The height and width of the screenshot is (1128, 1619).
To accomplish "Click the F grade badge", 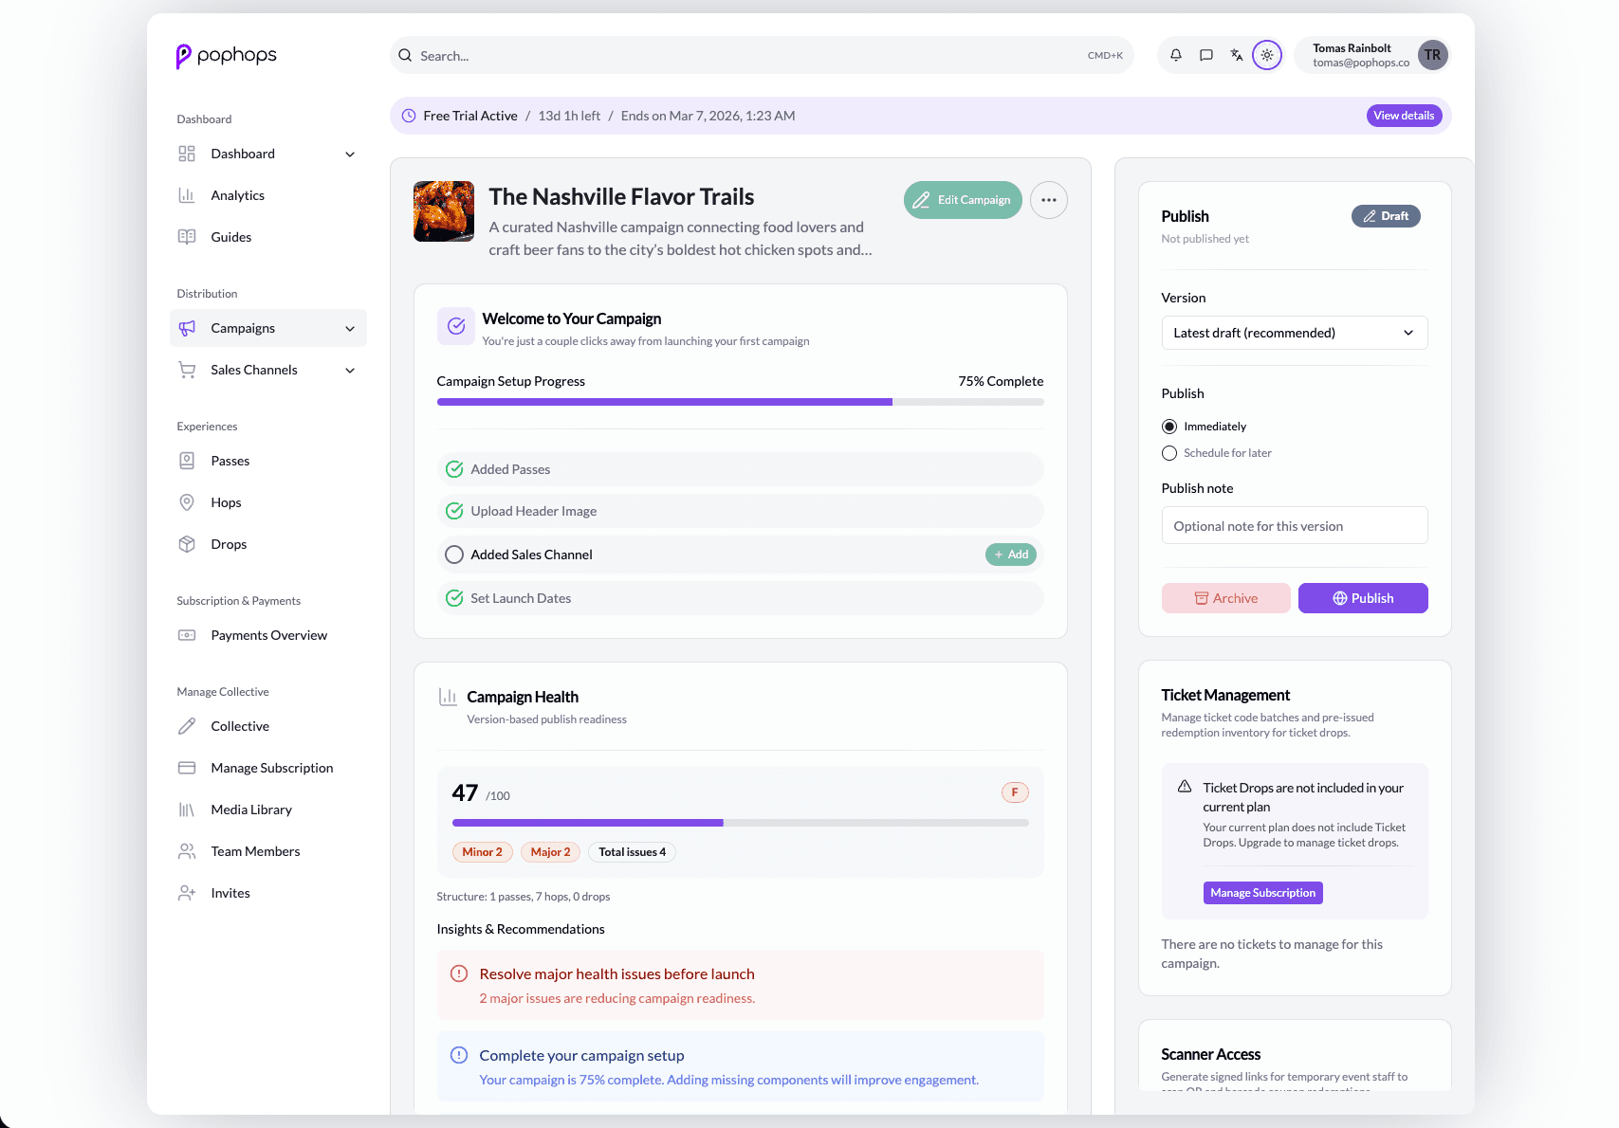I will tap(1015, 792).
